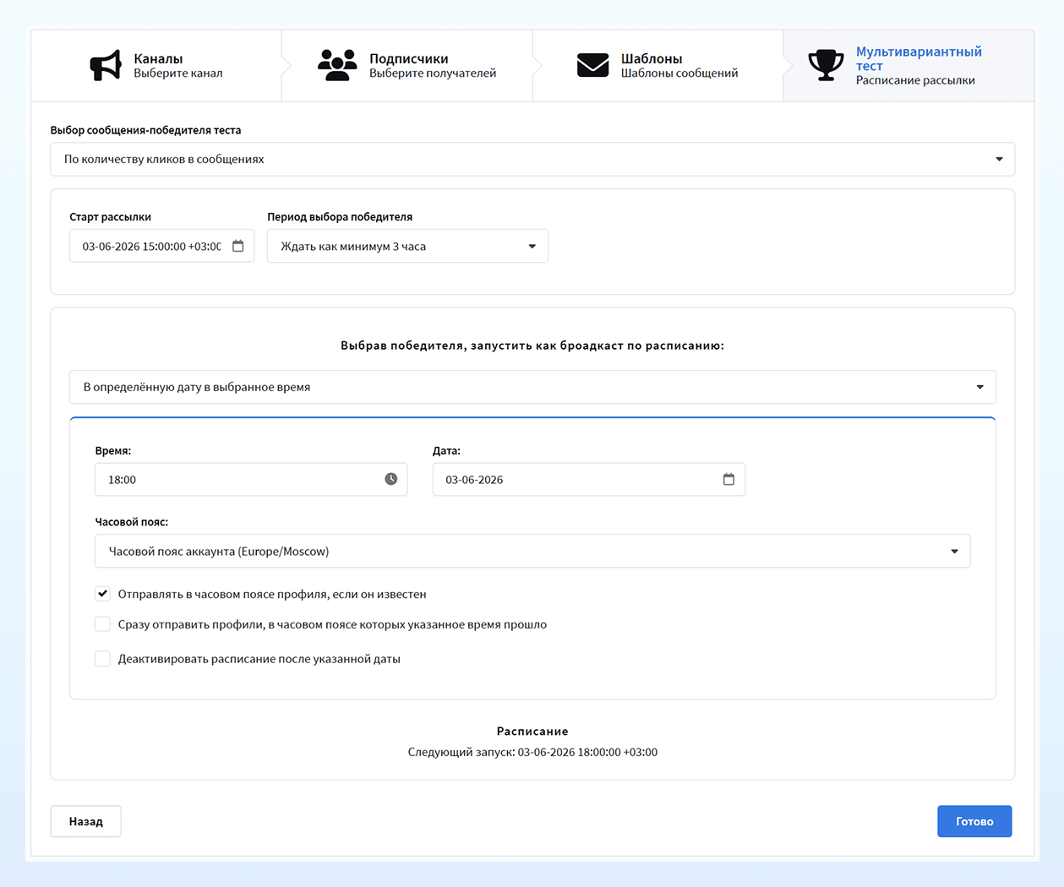Image resolution: width=1064 pixels, height=887 pixels.
Task: Click the next launch time text
Action: tap(532, 752)
